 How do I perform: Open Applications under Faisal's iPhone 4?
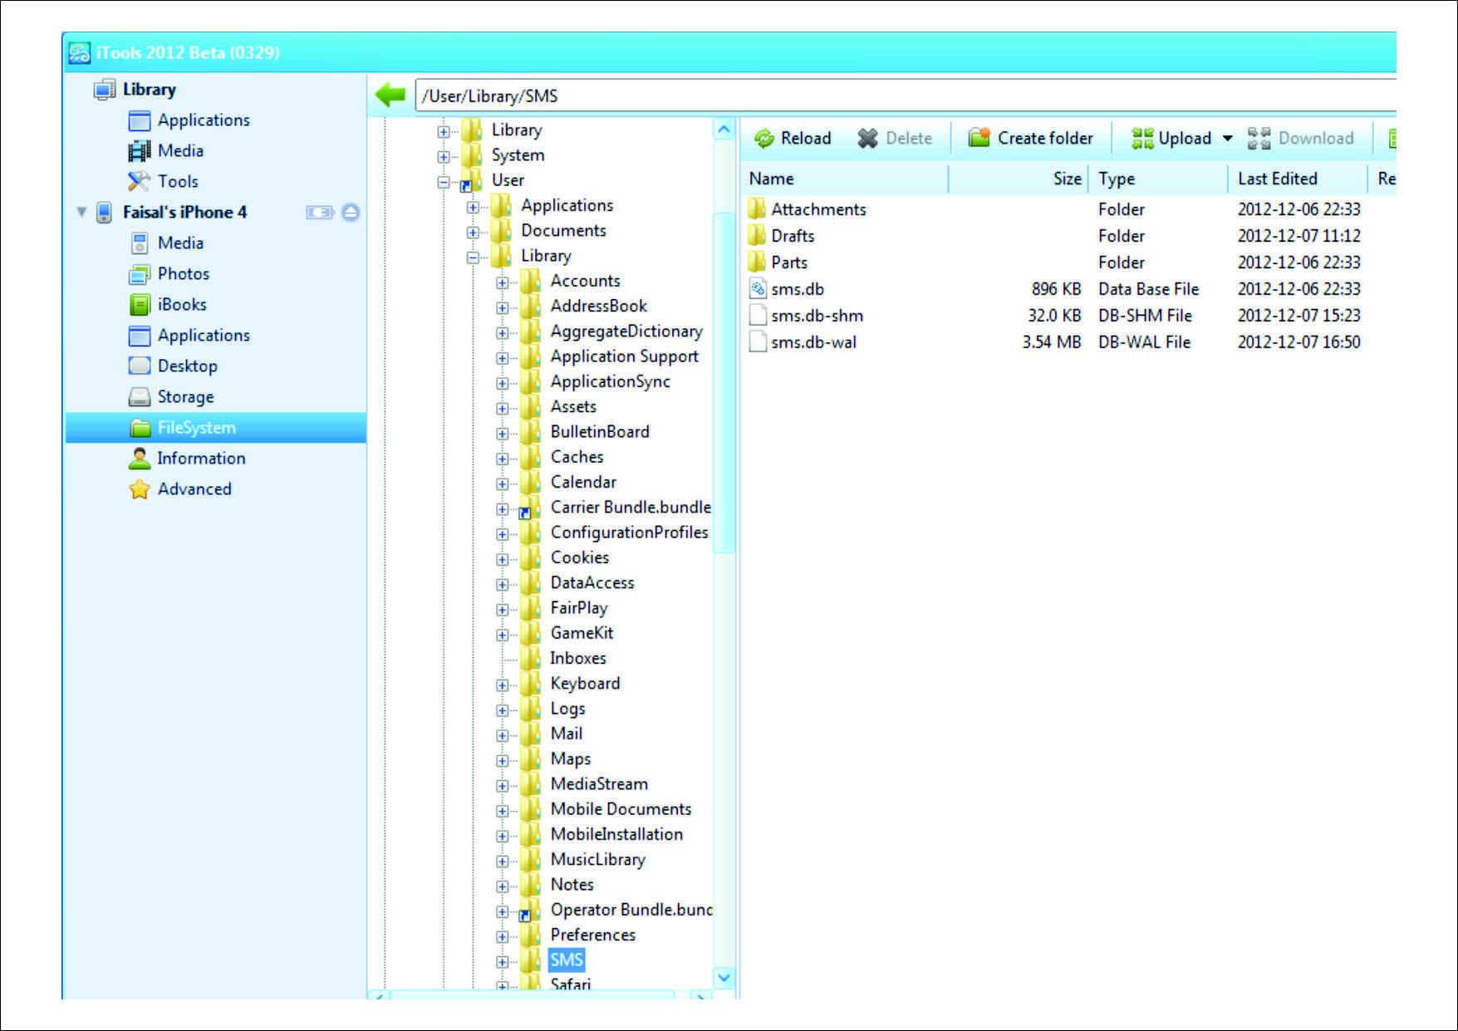204,336
